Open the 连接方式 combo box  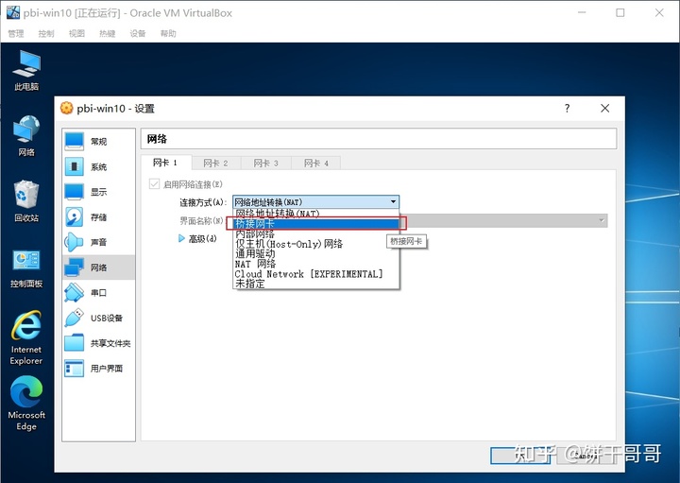pos(315,201)
